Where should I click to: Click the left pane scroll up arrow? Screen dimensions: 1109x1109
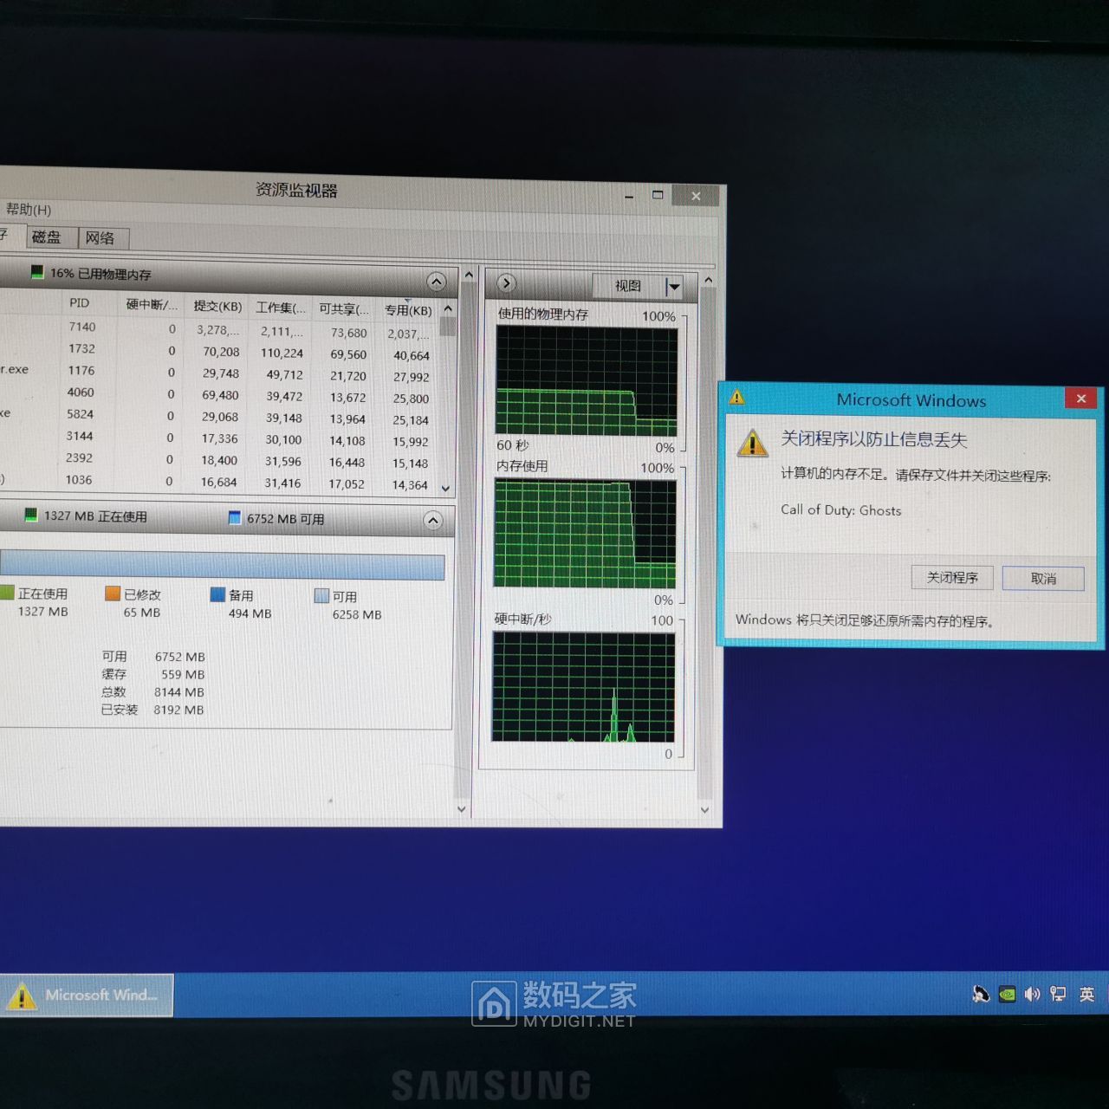[x=469, y=276]
